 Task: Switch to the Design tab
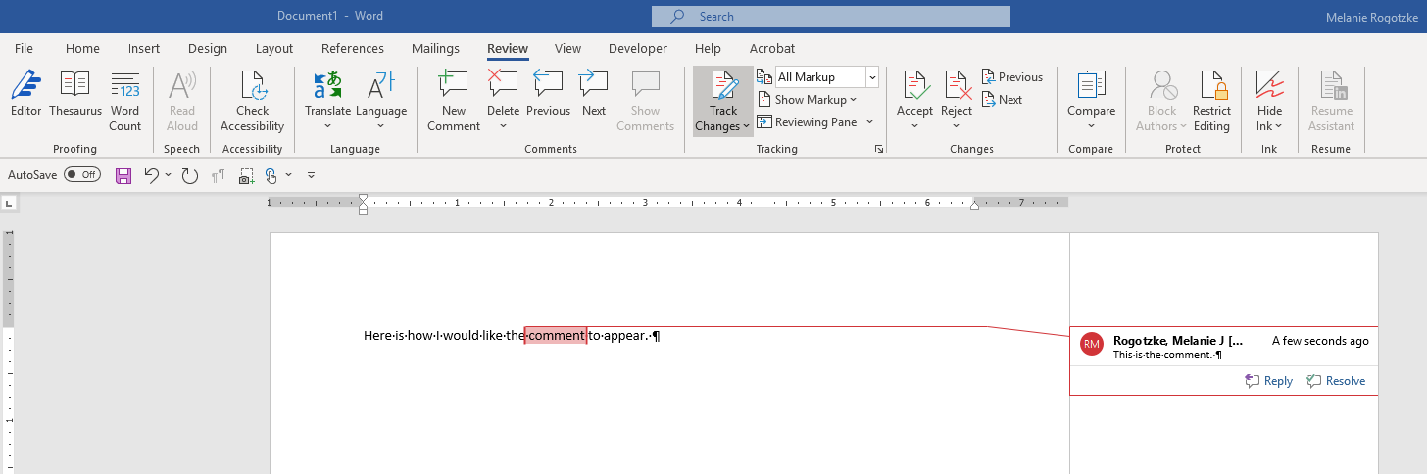pos(208,48)
